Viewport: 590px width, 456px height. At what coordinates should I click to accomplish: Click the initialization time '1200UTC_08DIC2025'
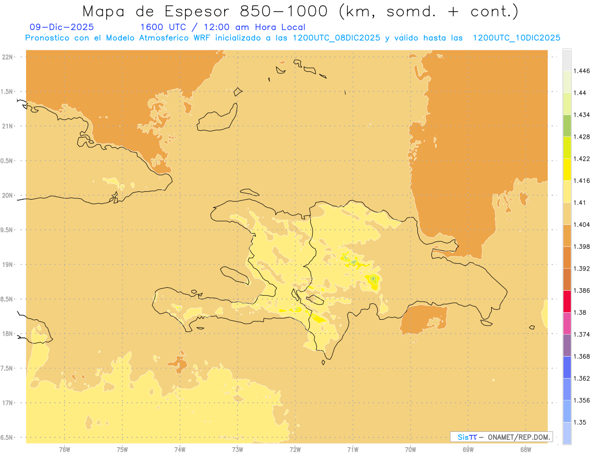click(336, 38)
